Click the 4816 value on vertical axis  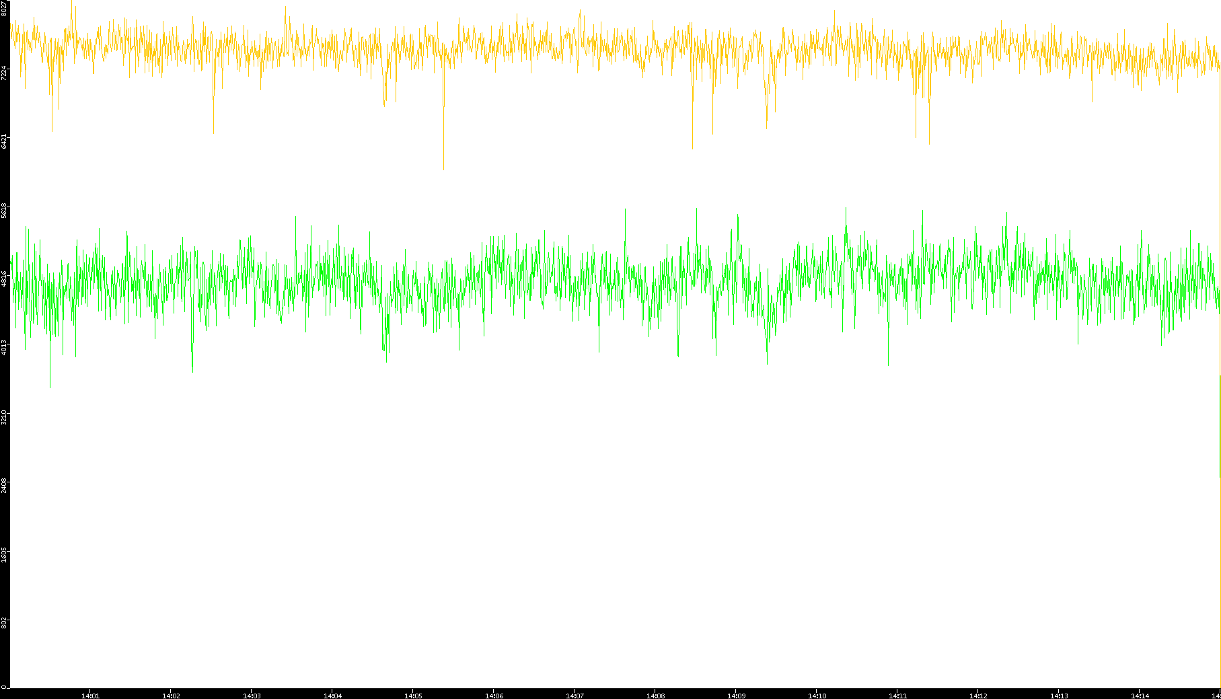tap(4, 279)
